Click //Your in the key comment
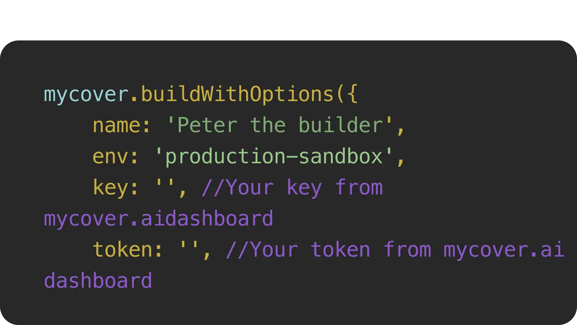The image size is (577, 325). tap(238, 188)
